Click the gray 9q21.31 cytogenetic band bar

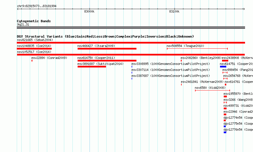(131, 28)
